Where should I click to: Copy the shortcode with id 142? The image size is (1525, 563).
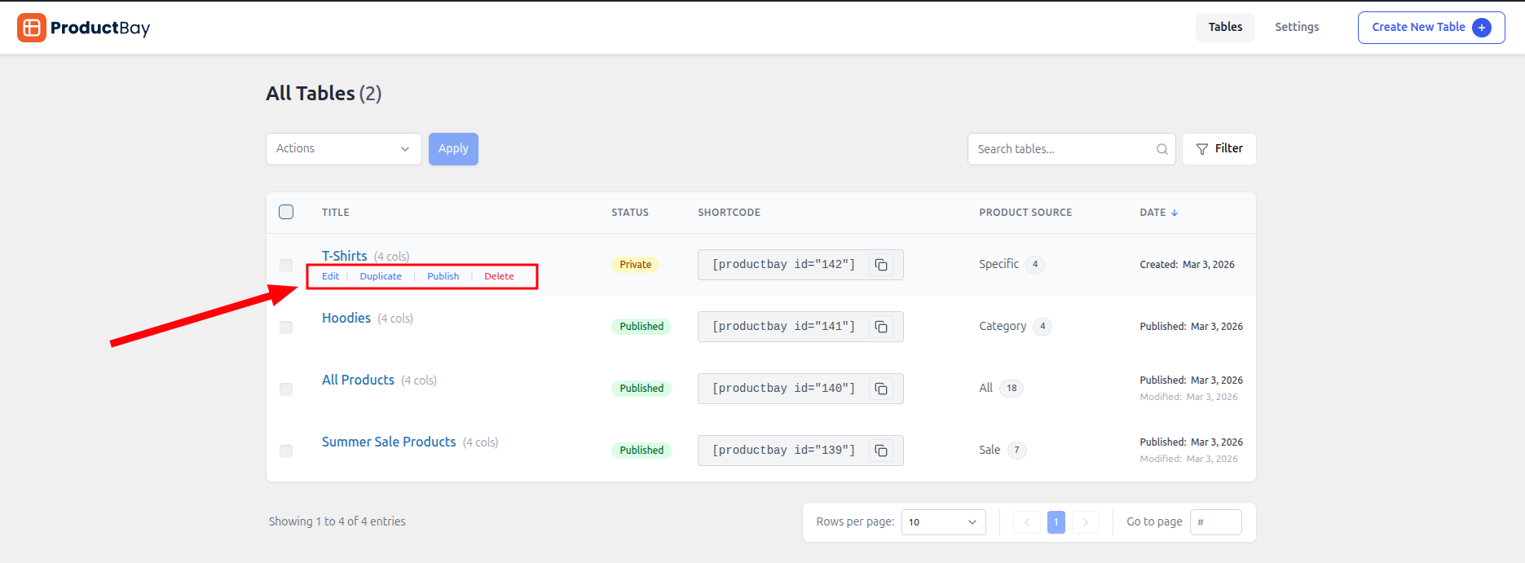click(x=881, y=265)
